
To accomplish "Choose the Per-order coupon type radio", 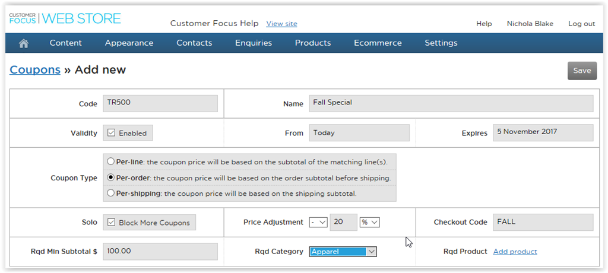I will [110, 177].
